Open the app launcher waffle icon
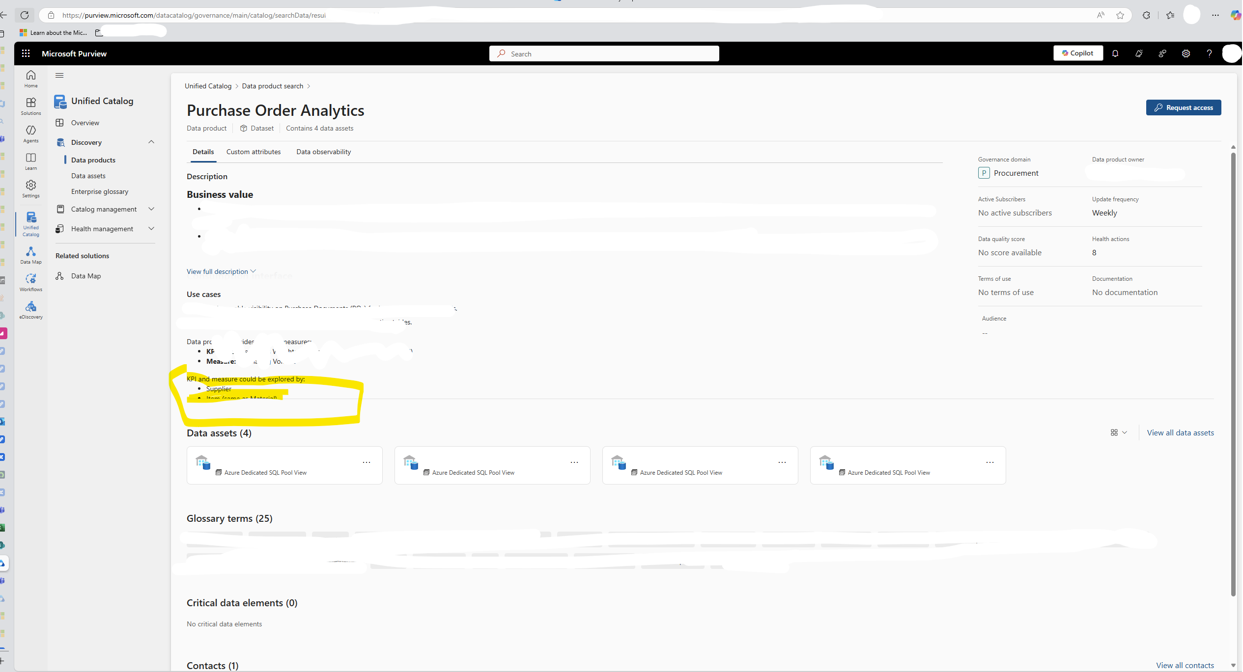This screenshot has height=672, width=1243. pyautogui.click(x=26, y=54)
